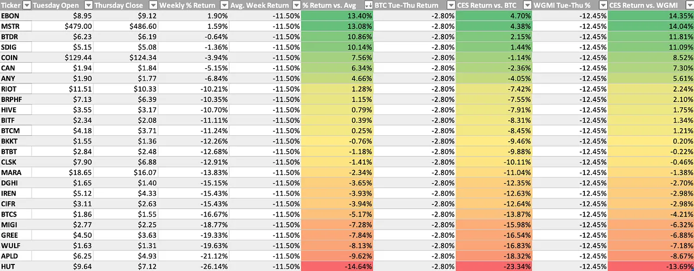Image resolution: width=694 pixels, height=271 pixels.
Task: Click the HUT ticker cell
Action: tap(16, 266)
